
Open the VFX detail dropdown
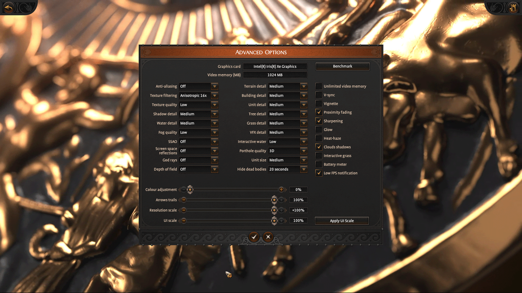[287, 132]
